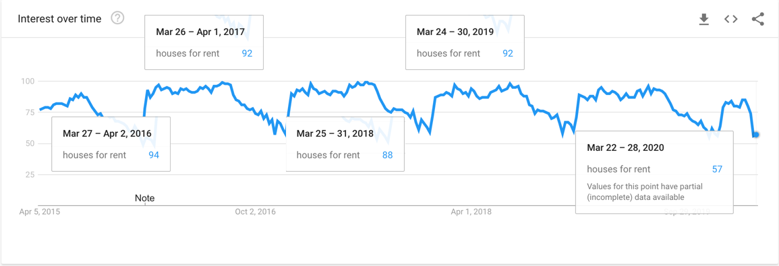
Task: Select the Oct 2, 2016 axis label
Action: tap(256, 212)
